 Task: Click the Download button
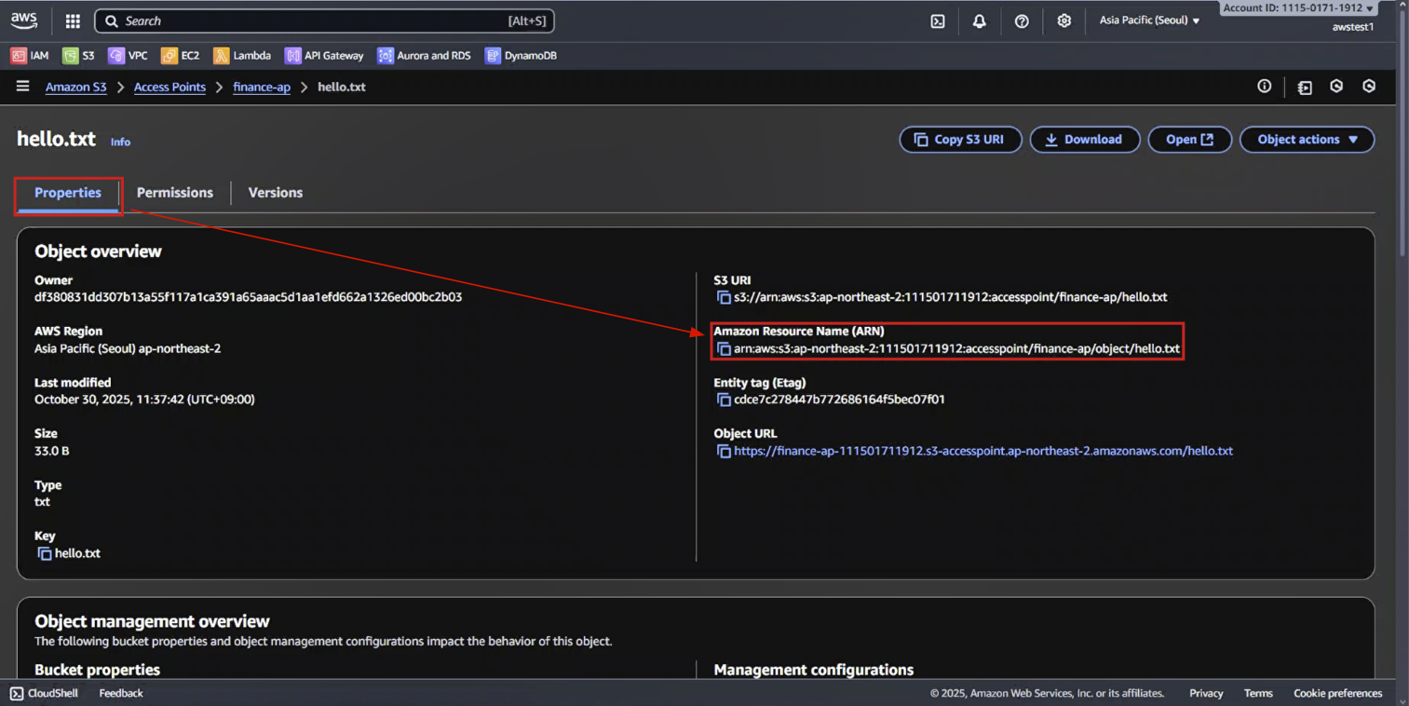coord(1085,140)
